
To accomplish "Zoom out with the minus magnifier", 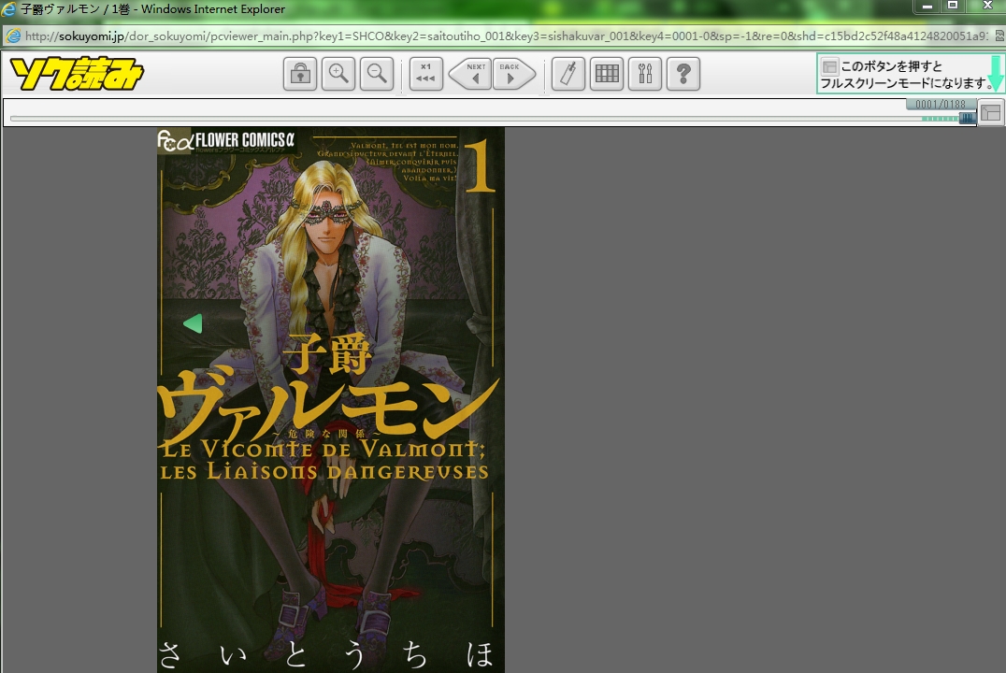I will point(377,74).
